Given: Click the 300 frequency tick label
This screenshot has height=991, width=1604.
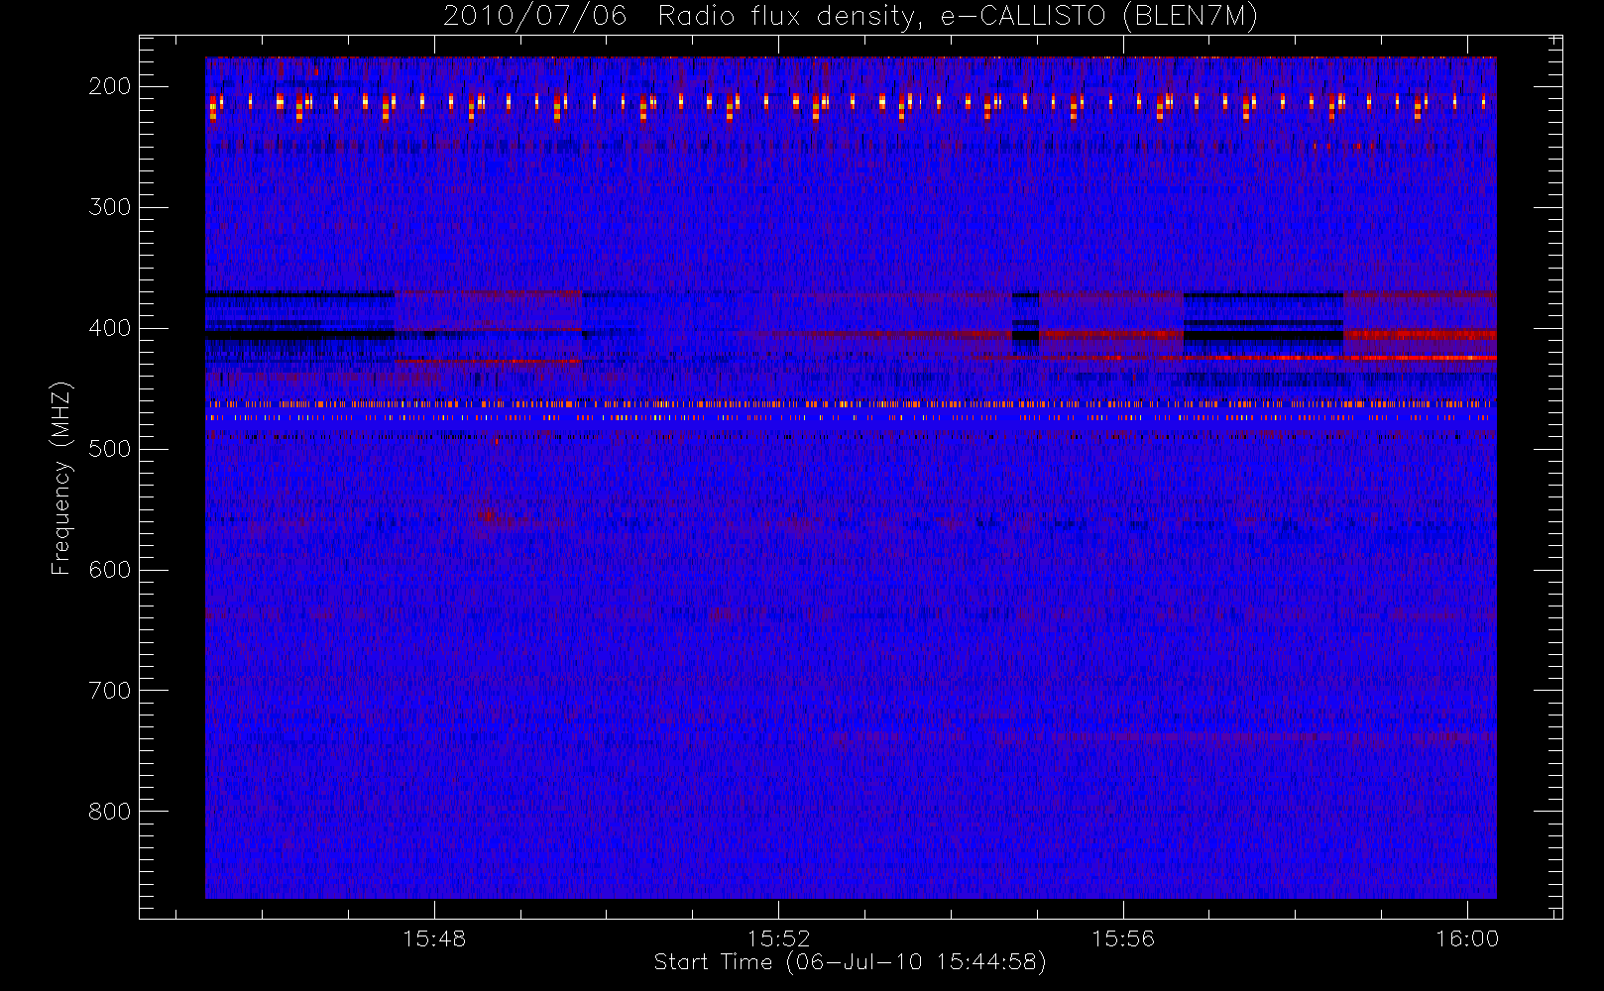Looking at the screenshot, I should 109,207.
